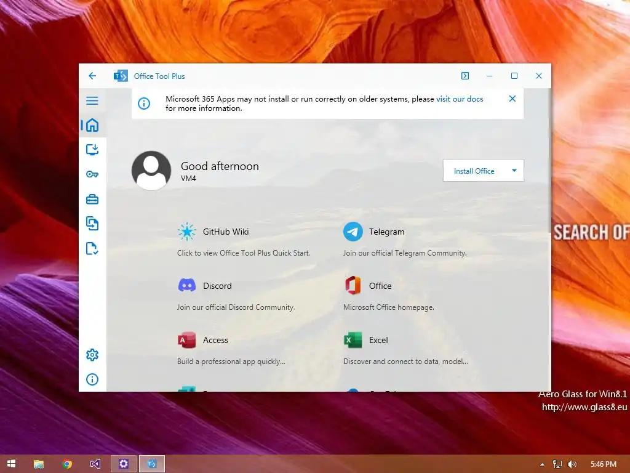Open the command box icon in title bar
Image resolution: width=630 pixels, height=473 pixels.
point(465,76)
